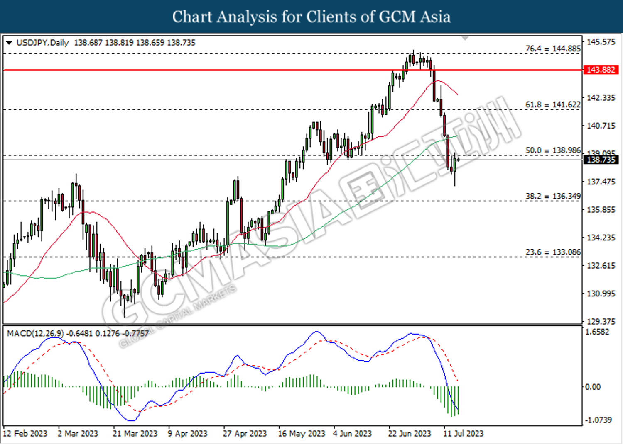The width and height of the screenshot is (623, 444).
Task: Select the 1.6582 MACD scale value
Action: pyautogui.click(x=597, y=332)
